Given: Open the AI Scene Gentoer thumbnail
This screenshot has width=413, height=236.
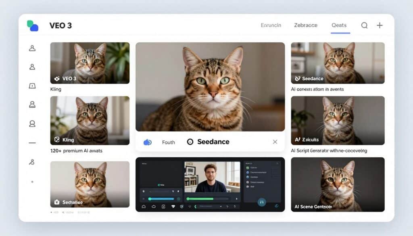Looking at the screenshot, I should coord(338,184).
